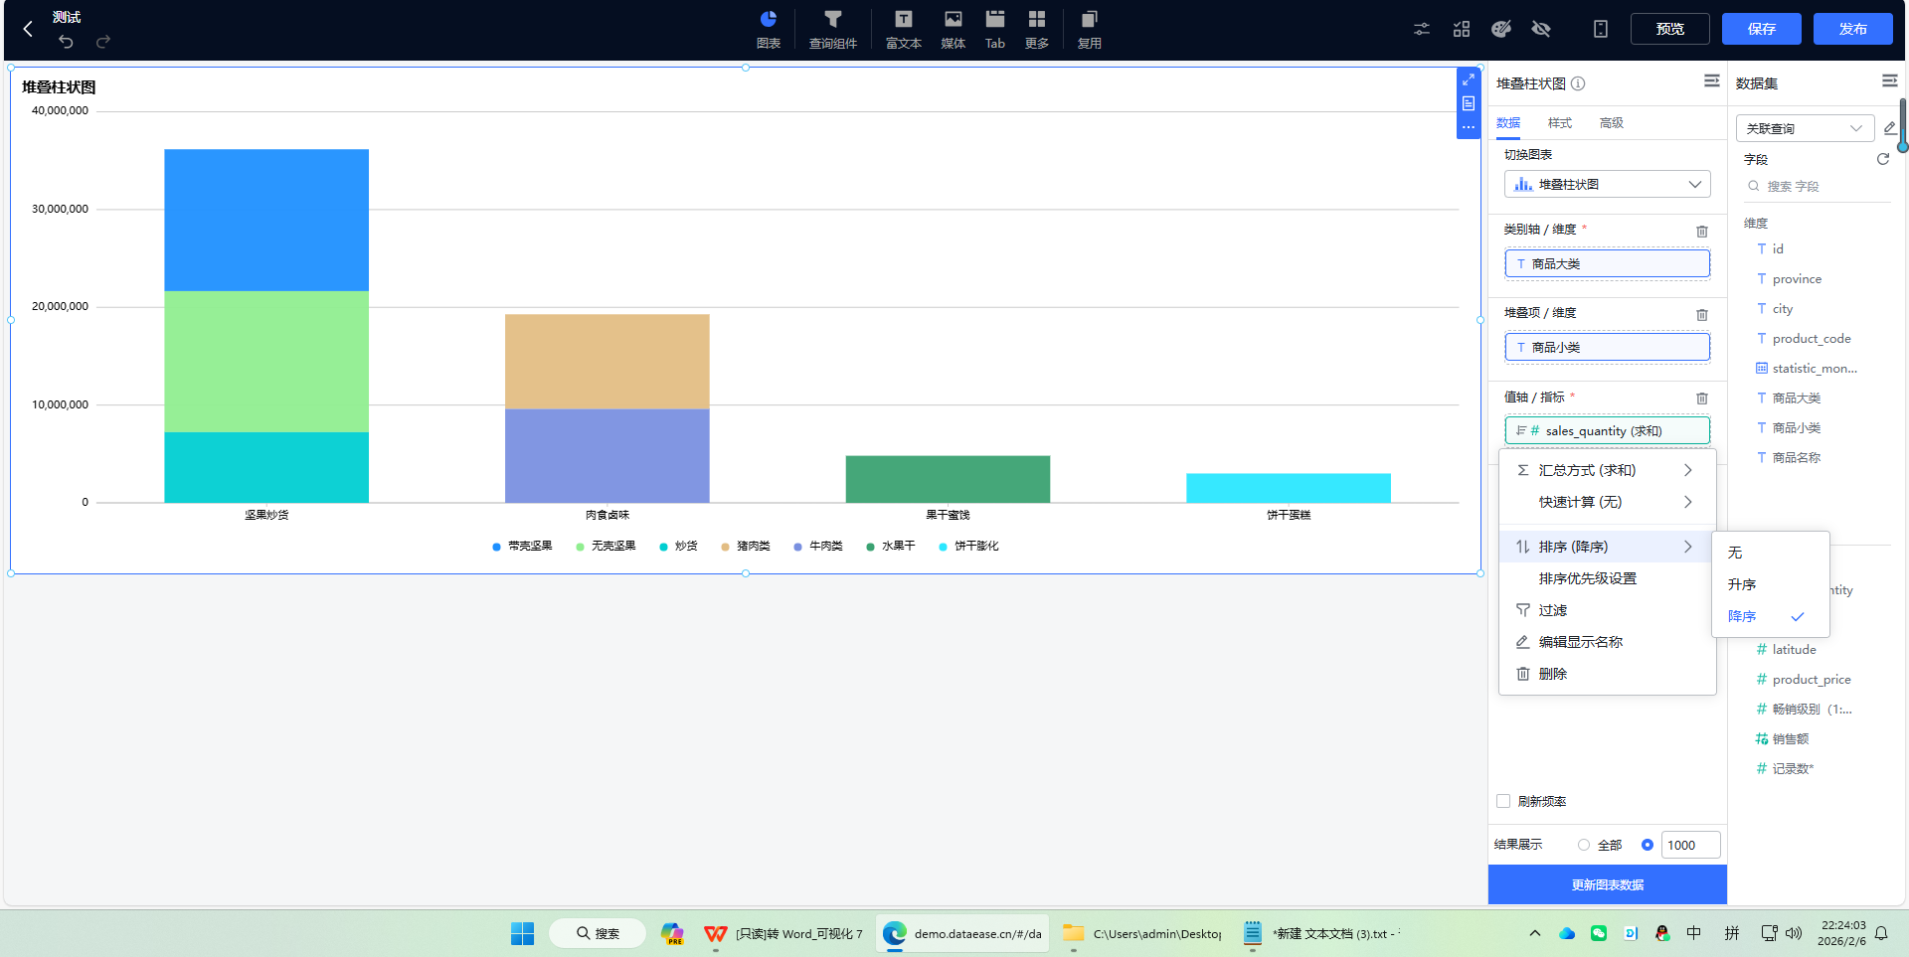Choose 升序 sort option
This screenshot has width=1909, height=957.
click(1770, 584)
